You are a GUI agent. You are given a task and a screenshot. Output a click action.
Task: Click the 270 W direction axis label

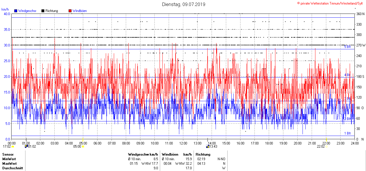[361, 45]
